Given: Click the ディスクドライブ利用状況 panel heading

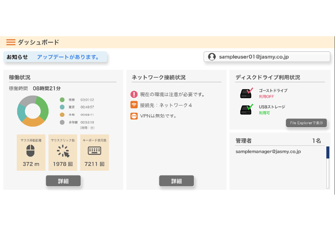Looking at the screenshot, I should [268, 77].
